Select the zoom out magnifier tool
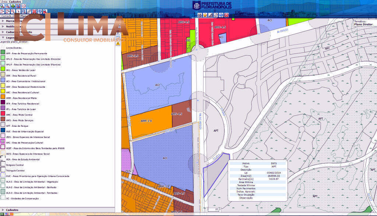Image resolution: width=377 pixels, height=216 pixels. [x=7, y=6]
